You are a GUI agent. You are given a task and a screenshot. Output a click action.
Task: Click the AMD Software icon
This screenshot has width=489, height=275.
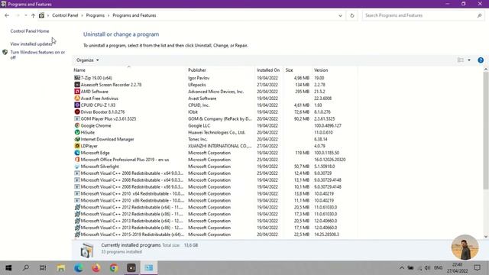[77, 92]
